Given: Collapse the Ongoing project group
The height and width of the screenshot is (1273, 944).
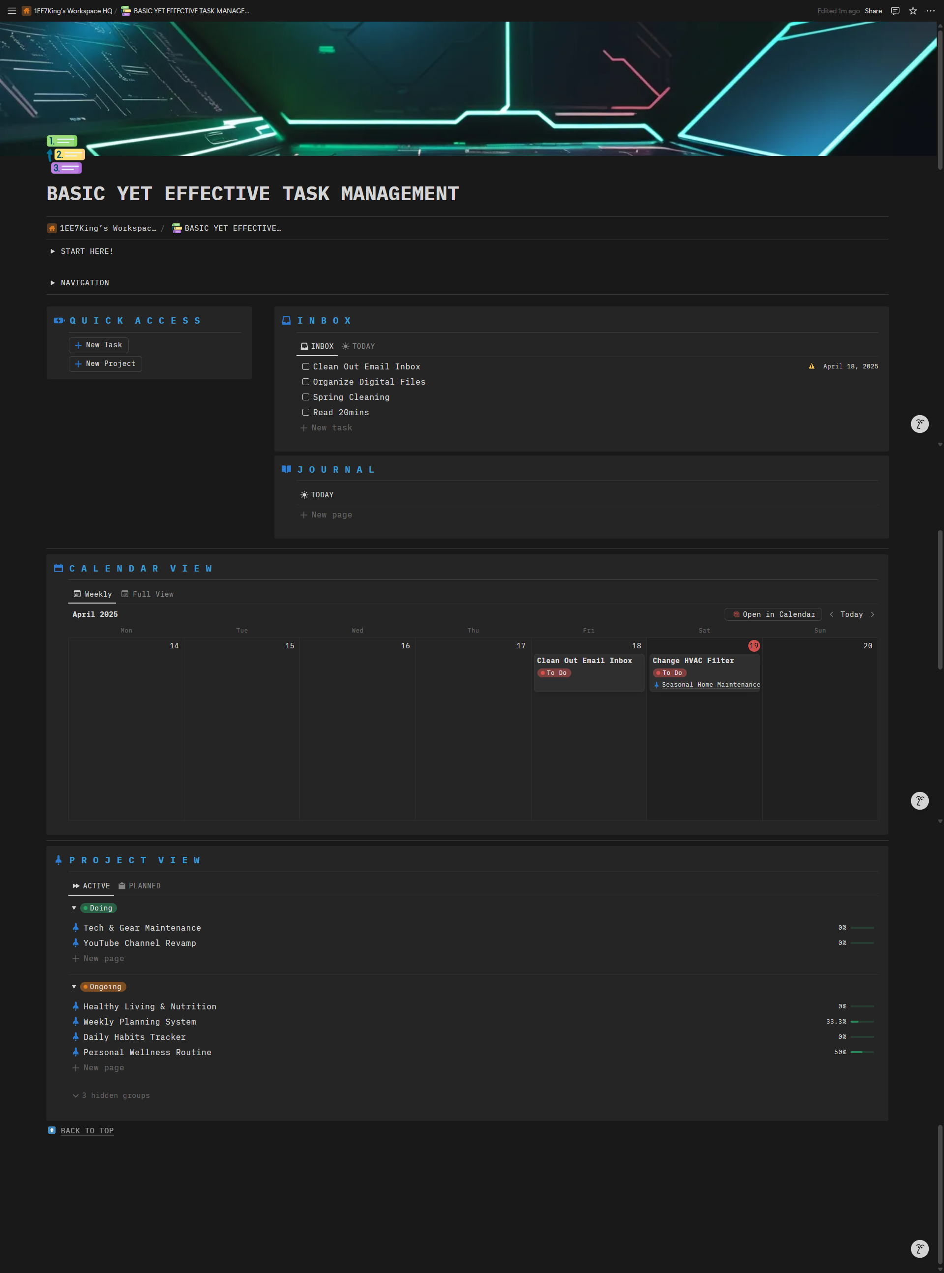Looking at the screenshot, I should tap(74, 986).
